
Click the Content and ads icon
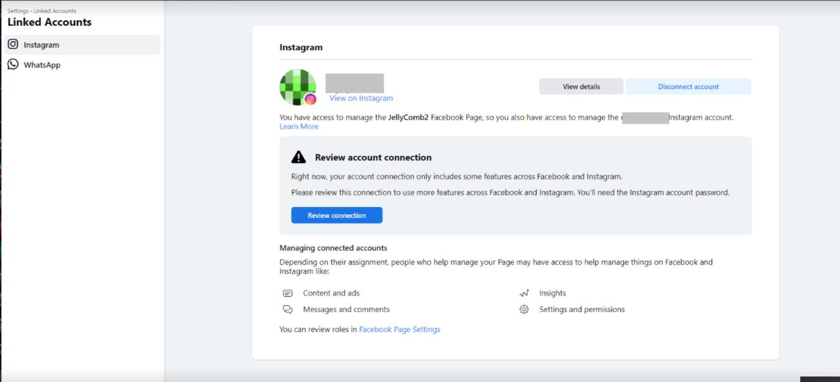tap(288, 294)
